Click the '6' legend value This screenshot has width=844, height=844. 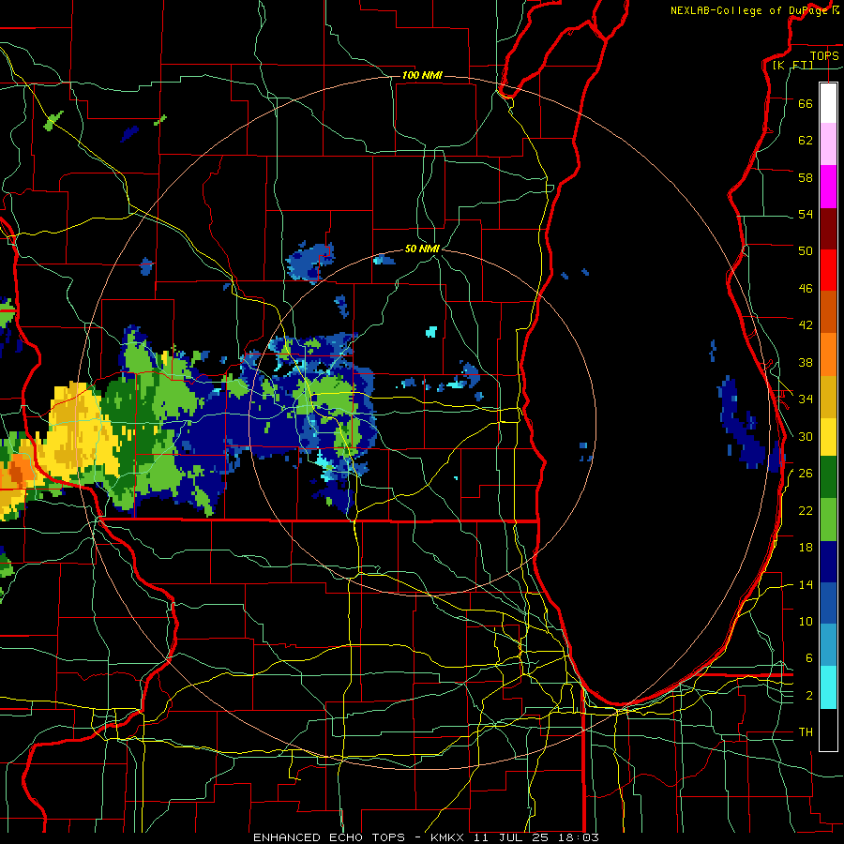click(808, 657)
